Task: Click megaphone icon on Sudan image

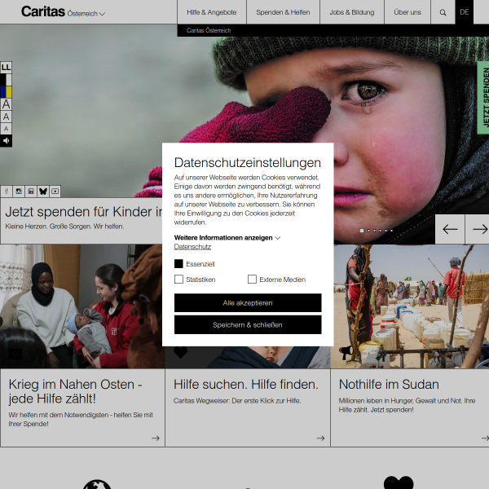Action: (346, 352)
